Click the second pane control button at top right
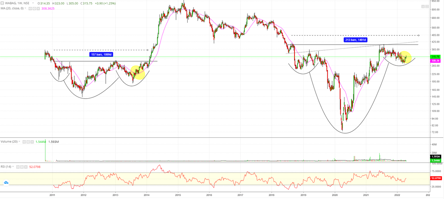This screenshot has width=444, height=199. coord(427,6)
